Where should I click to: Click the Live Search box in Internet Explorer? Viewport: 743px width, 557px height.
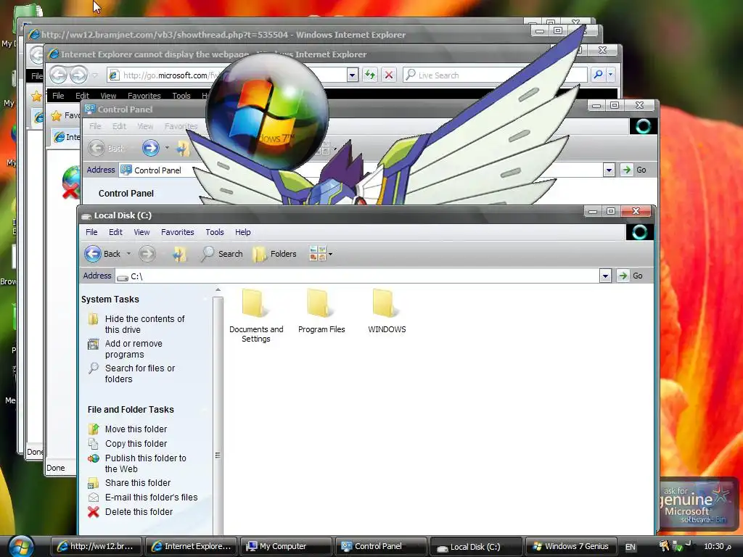pos(495,75)
